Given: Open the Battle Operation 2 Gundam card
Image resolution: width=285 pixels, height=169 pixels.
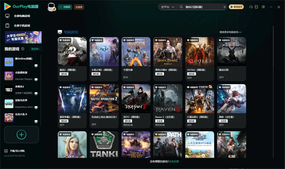Looking at the screenshot, I should 104,106.
